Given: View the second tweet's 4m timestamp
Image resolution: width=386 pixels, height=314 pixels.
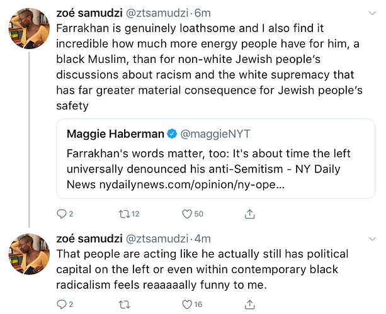Looking at the screenshot, I should [x=202, y=238].
